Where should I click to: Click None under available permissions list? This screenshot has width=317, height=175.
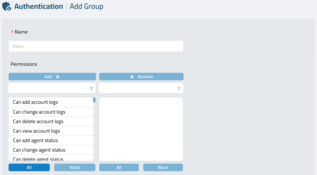75,167
